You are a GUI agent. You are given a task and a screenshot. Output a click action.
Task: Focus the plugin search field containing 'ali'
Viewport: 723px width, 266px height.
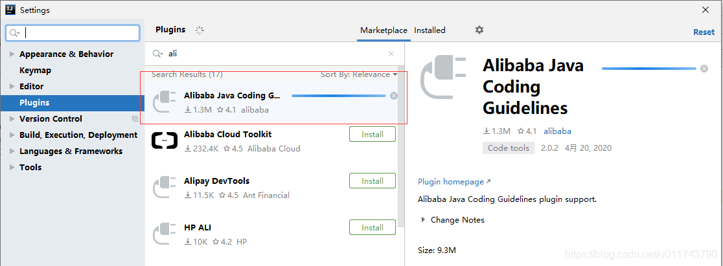pyautogui.click(x=275, y=54)
